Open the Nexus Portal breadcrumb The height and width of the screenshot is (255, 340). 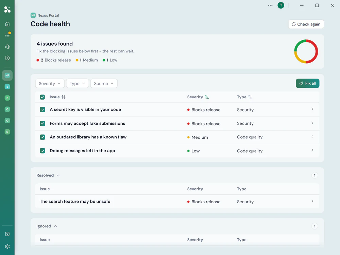[x=48, y=15]
